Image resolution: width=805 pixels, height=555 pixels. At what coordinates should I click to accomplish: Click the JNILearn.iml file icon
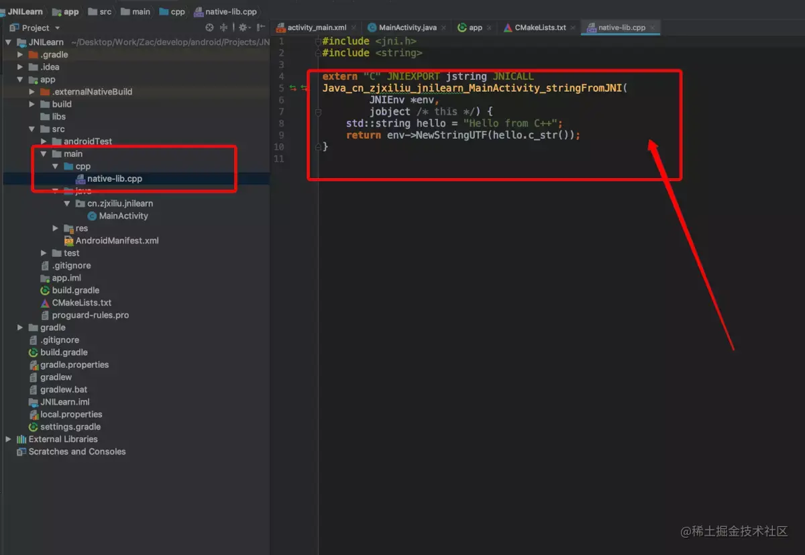coord(34,402)
